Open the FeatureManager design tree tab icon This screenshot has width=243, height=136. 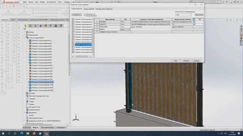coord(25,26)
